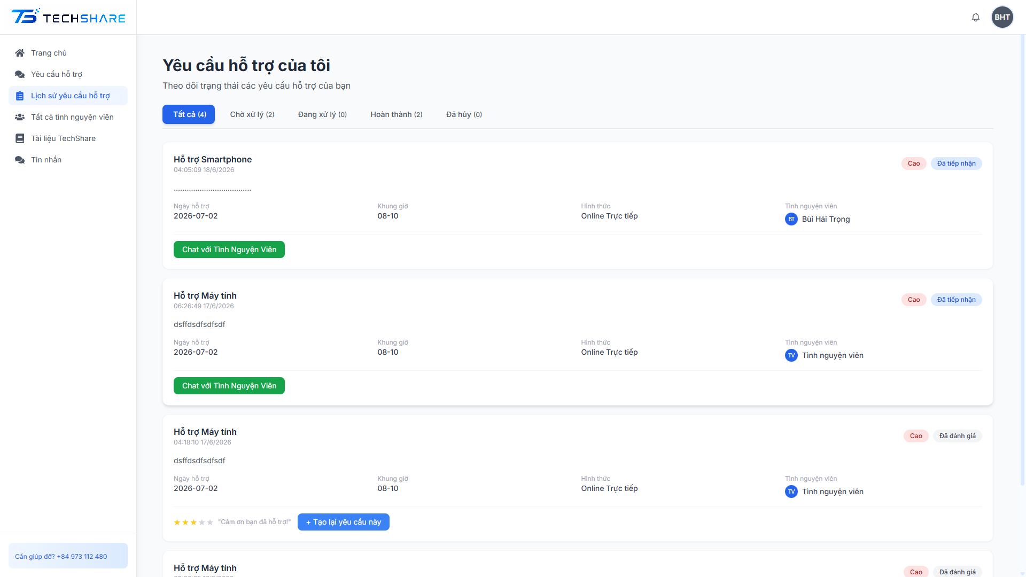Click the Yêu cầu hỗ trợ chat icon
The height and width of the screenshot is (577, 1026).
[x=20, y=74]
